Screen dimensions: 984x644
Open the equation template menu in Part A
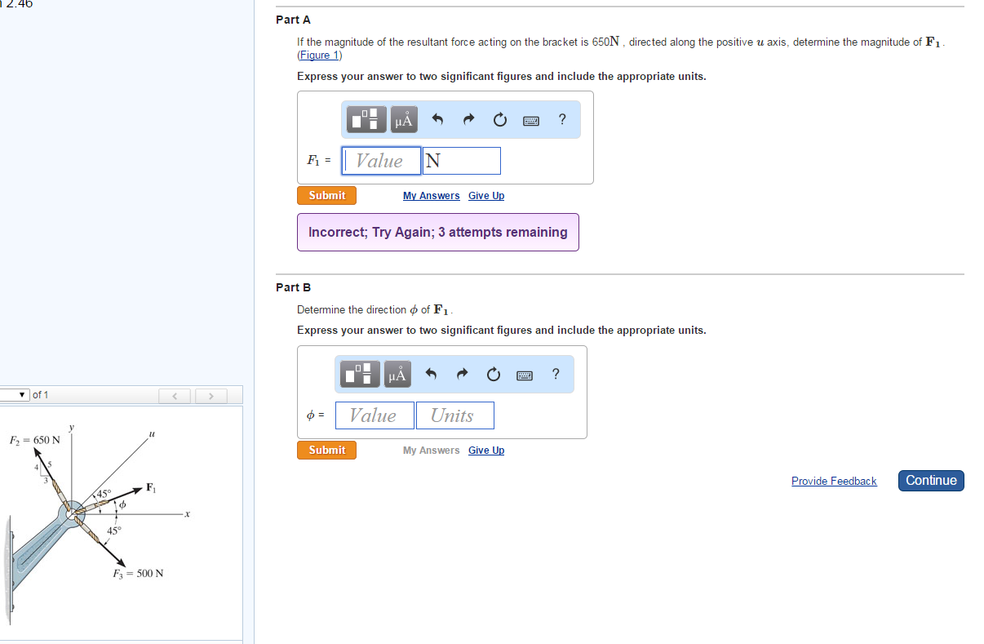(366, 119)
